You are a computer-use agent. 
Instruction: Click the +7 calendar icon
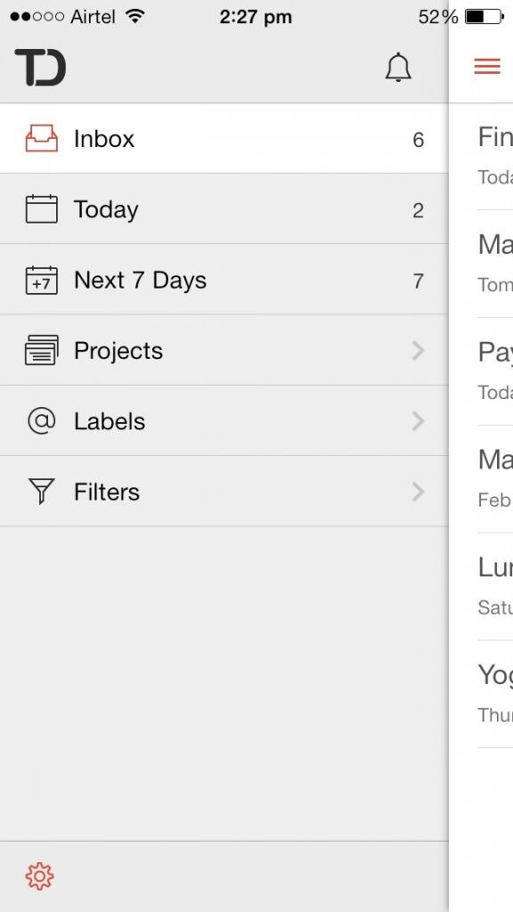[41, 280]
